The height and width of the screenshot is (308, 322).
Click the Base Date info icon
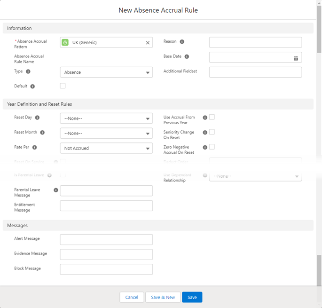(x=187, y=56)
